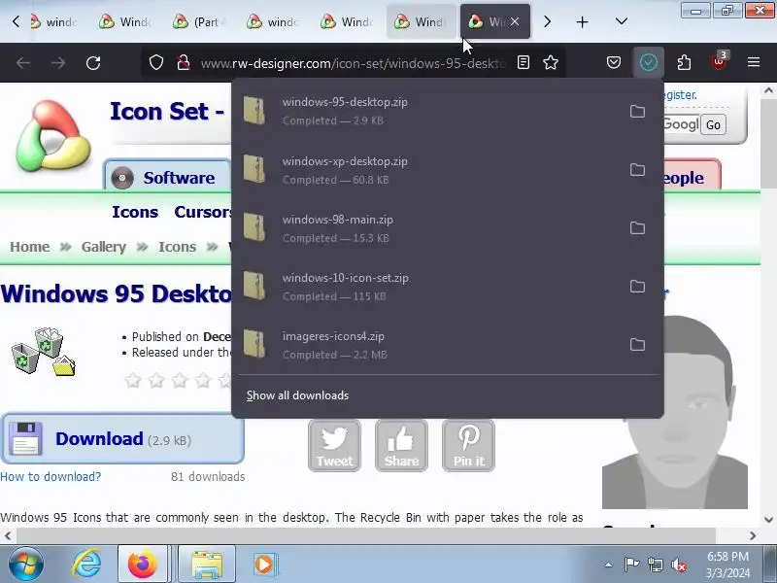Viewport: 777px width, 583px height.
Task: Open Windows Explorer from taskbar
Action: click(207, 565)
